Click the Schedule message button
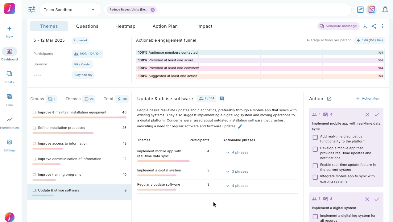Viewport: 393px width, 222px height. click(338, 26)
